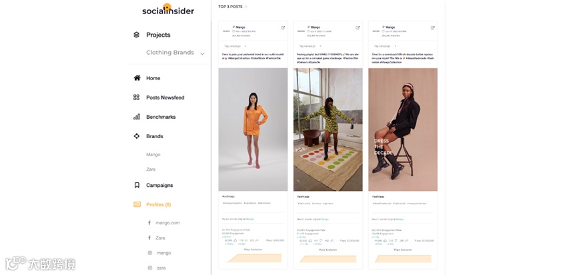Open the mango.com Facebook profile
The image size is (577, 275).
click(x=167, y=223)
